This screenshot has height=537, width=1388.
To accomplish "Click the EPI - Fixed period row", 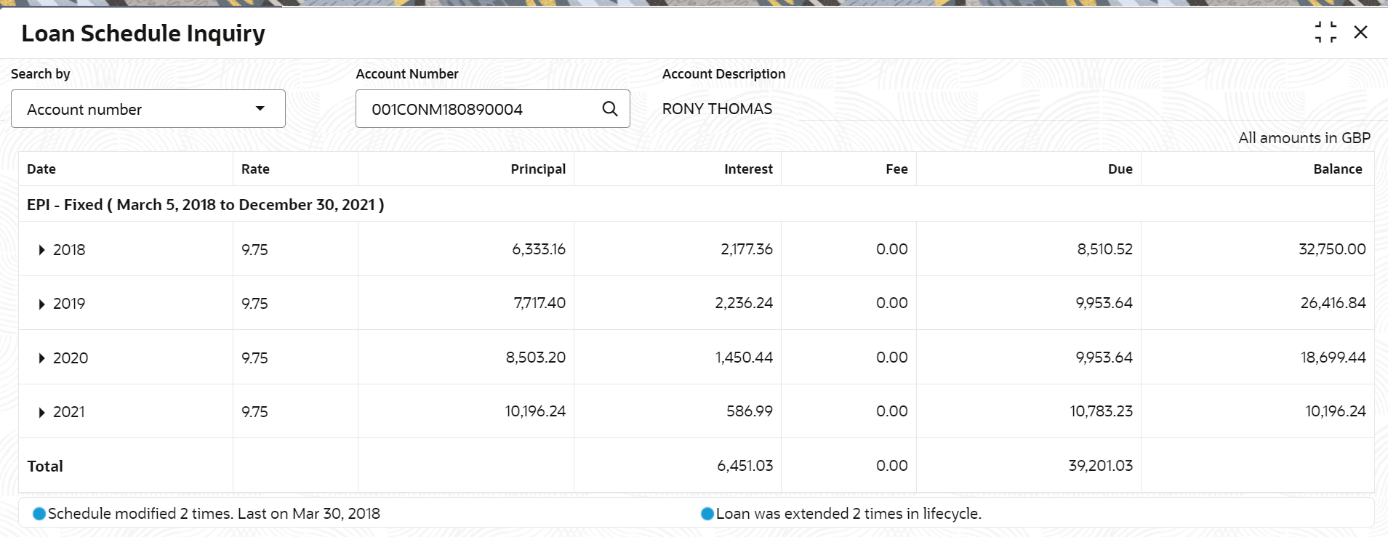I will click(x=697, y=204).
